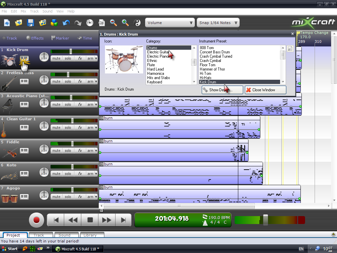Click the Marker button
337x253 pixels.
pos(60,38)
